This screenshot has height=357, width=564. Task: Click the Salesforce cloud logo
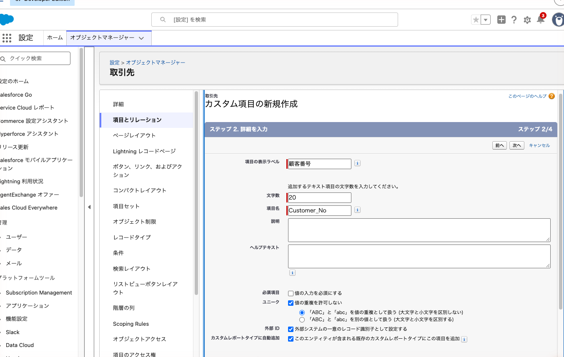coord(6,20)
